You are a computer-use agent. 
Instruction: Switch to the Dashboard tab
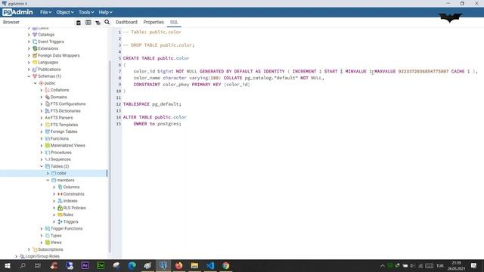126,22
